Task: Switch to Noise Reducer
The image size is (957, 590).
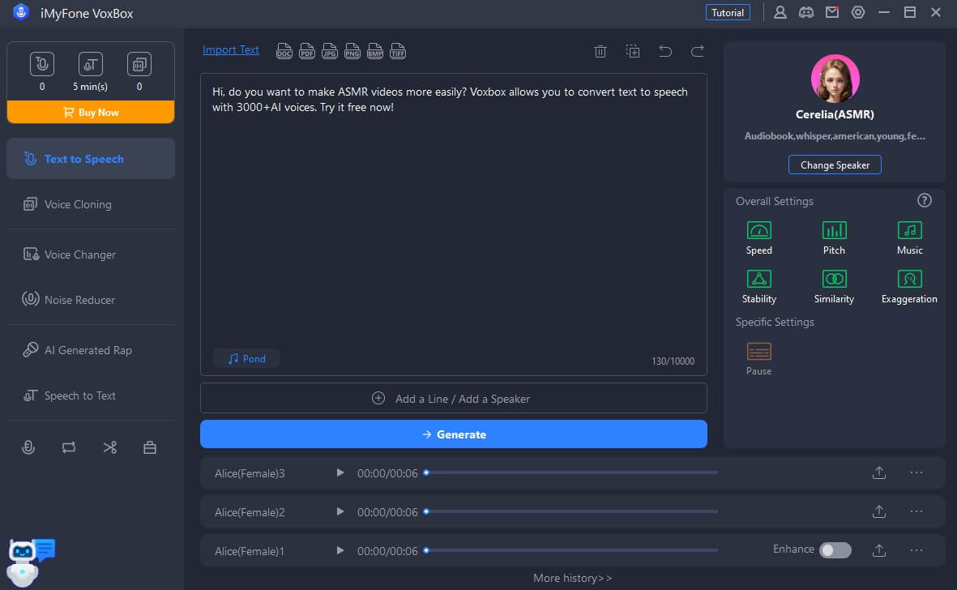Action: click(x=90, y=300)
